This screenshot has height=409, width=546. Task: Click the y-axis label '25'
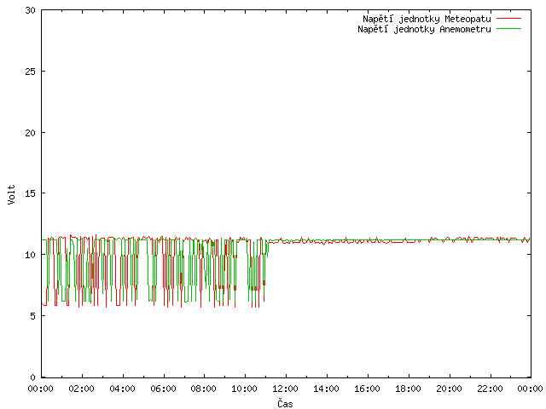pos(31,72)
